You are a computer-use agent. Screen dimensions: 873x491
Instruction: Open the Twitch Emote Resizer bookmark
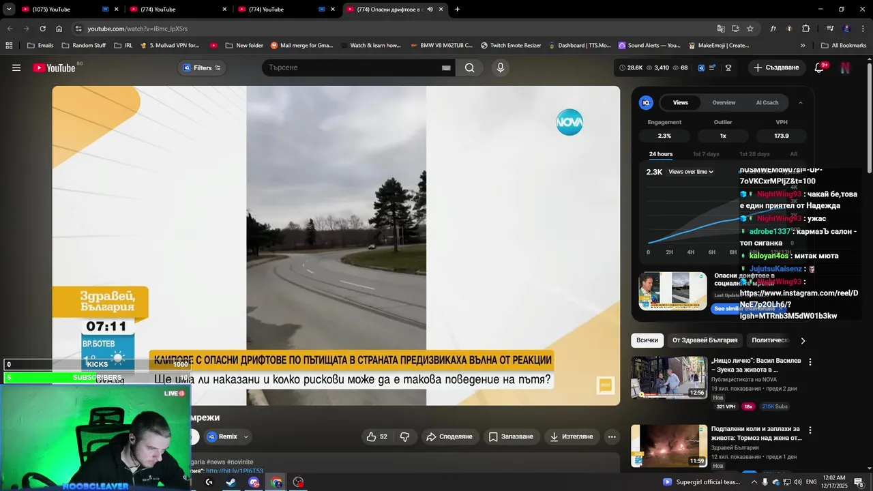pos(511,46)
